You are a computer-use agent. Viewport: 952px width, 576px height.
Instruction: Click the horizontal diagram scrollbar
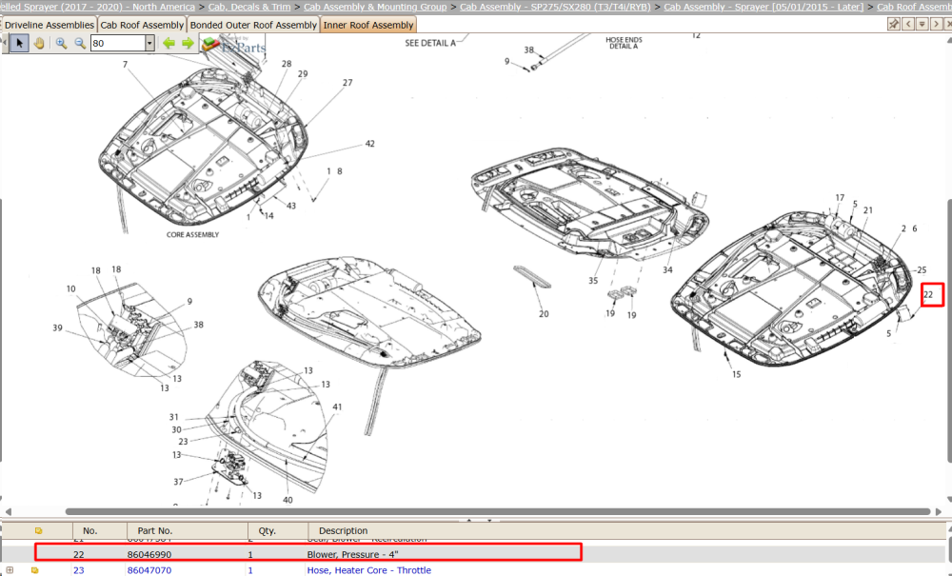coord(498,511)
